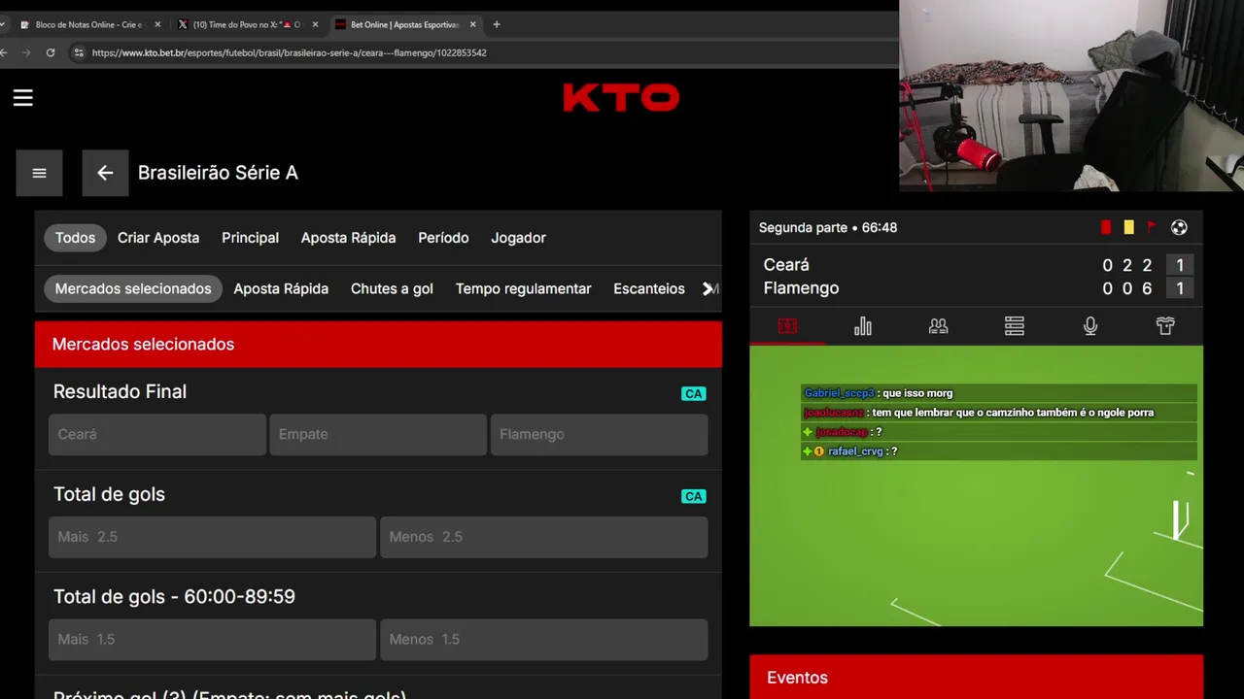Click the CA badge next to Resultado Final

point(693,393)
